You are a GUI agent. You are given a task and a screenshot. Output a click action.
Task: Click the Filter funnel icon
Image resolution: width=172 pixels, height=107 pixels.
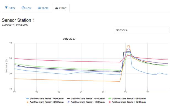[6, 8]
